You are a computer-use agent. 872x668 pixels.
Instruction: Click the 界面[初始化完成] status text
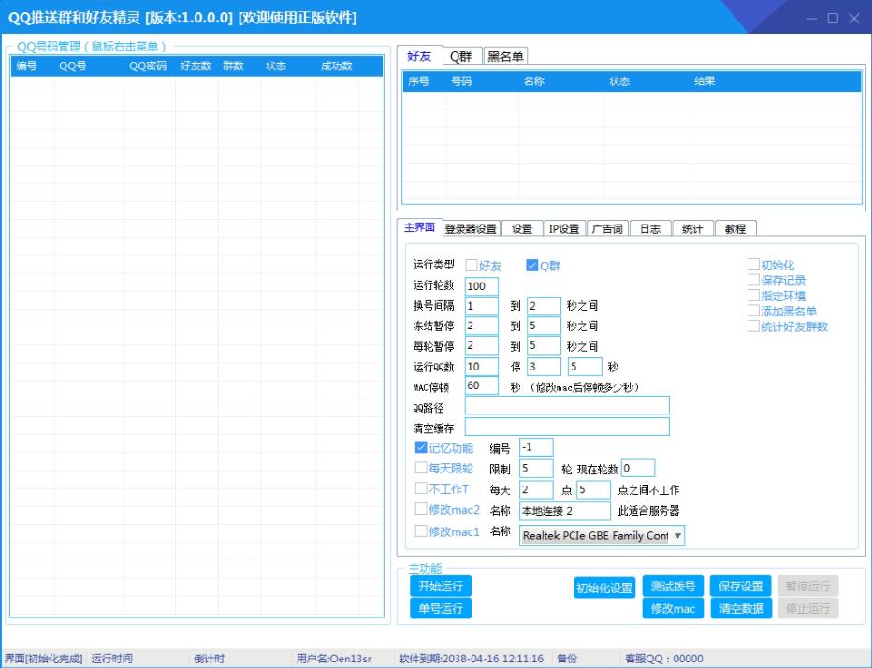(x=43, y=659)
